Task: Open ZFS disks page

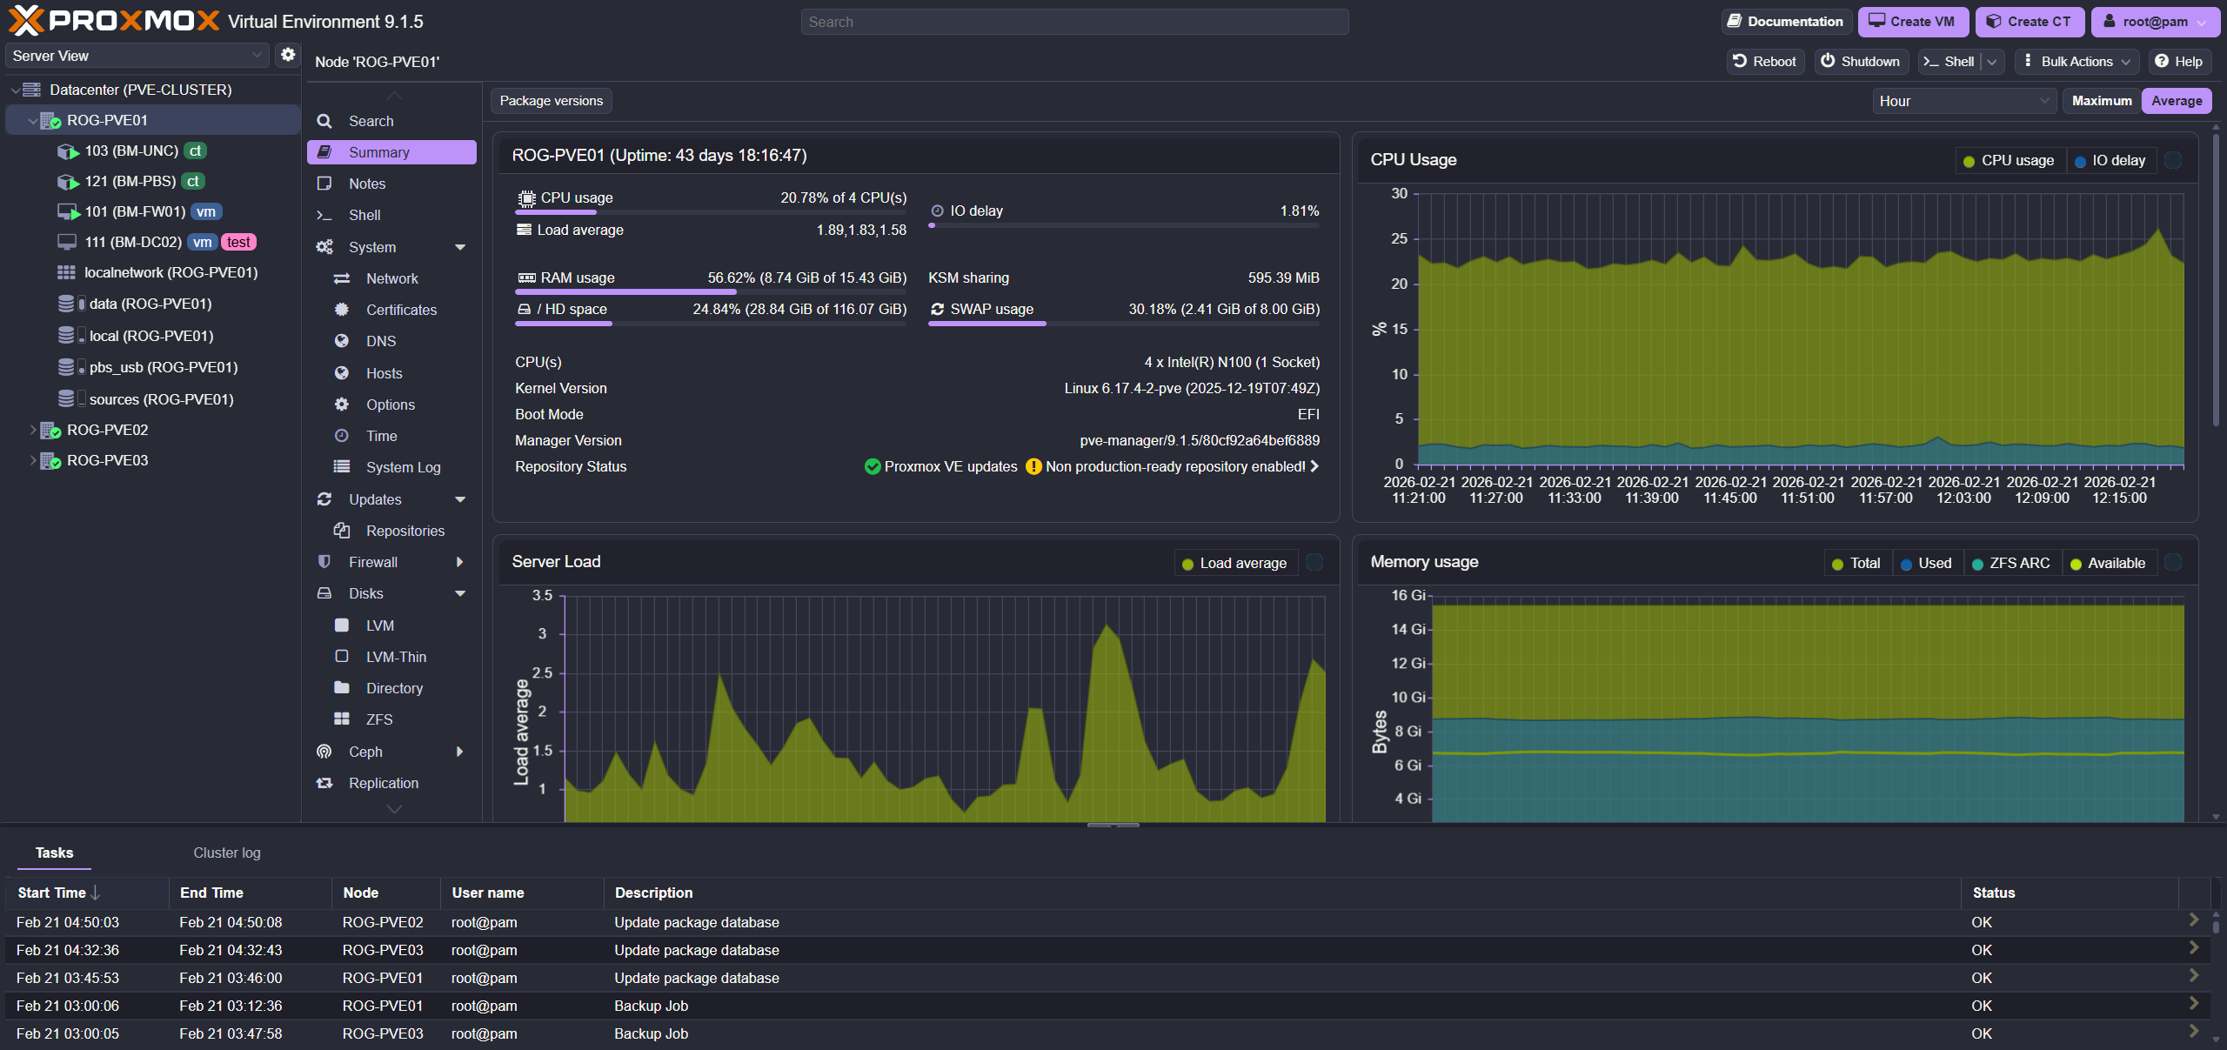Action: [x=378, y=719]
